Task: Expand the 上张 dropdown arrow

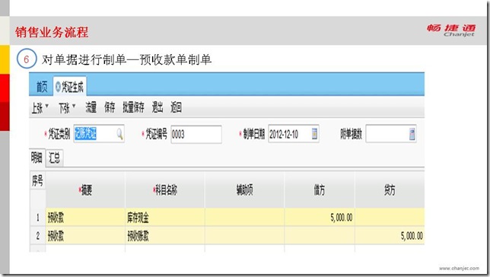Action: 47,106
